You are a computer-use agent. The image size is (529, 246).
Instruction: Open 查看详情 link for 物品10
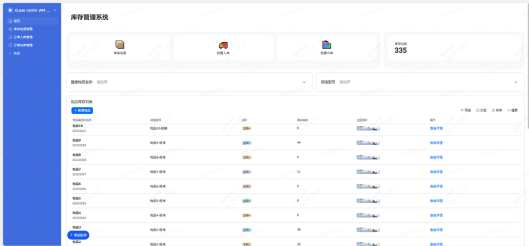coord(436,128)
